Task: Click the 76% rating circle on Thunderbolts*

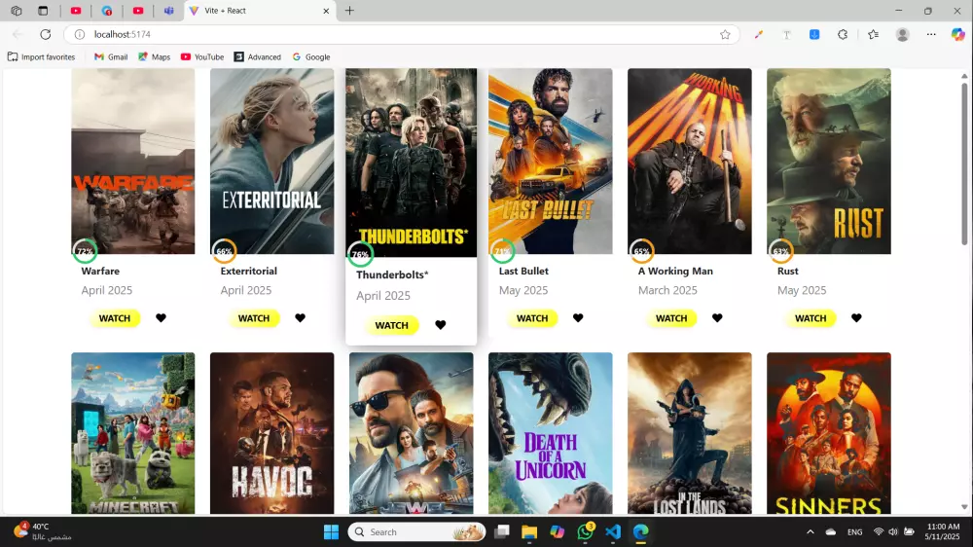Action: pyautogui.click(x=360, y=254)
